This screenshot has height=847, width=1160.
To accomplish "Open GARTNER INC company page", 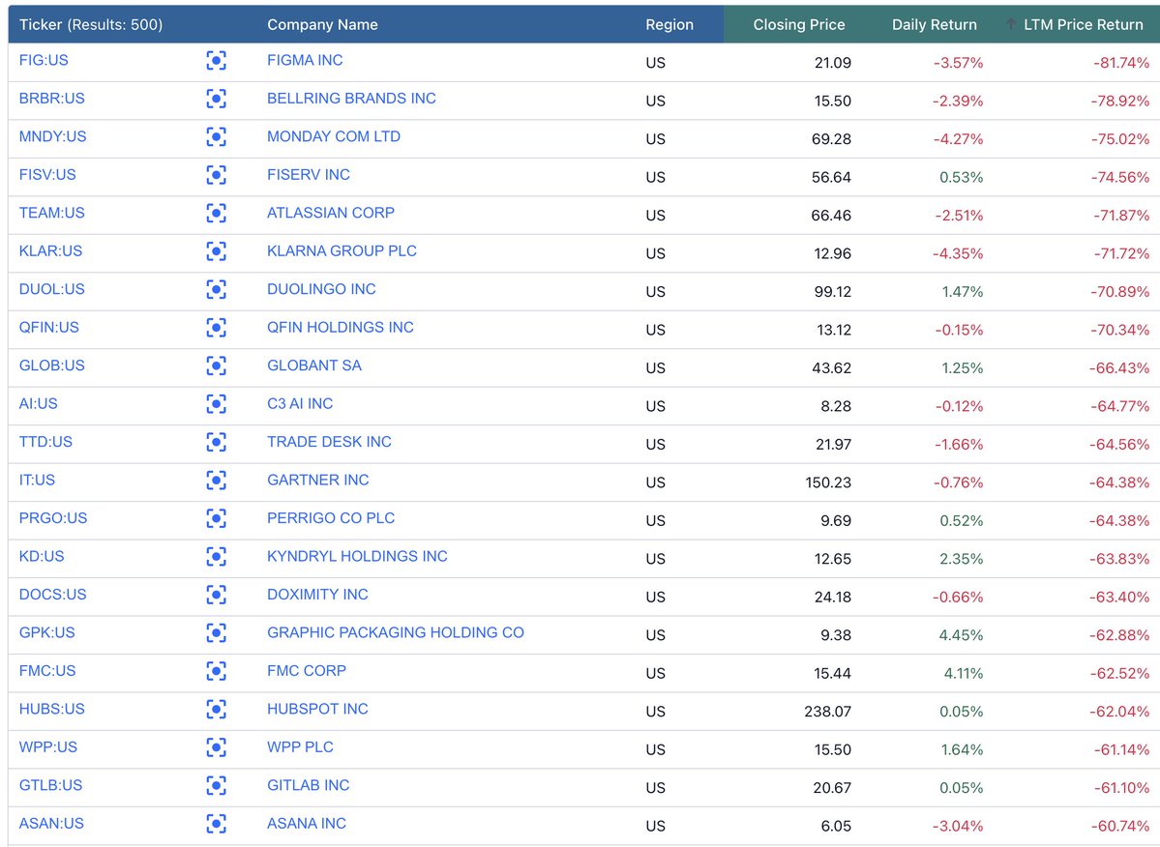I will 318,481.
